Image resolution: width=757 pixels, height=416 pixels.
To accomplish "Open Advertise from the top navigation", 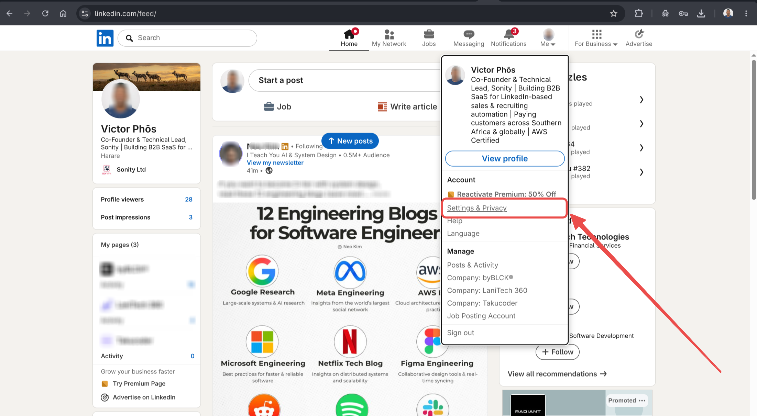I will click(x=639, y=38).
